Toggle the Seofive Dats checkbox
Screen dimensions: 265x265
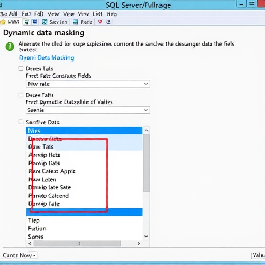(21, 122)
